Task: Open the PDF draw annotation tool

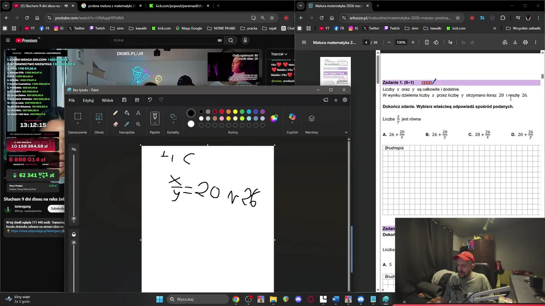Action: 450,42
